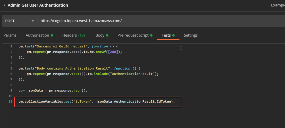Switch to the Settings tab

pyautogui.click(x=191, y=35)
